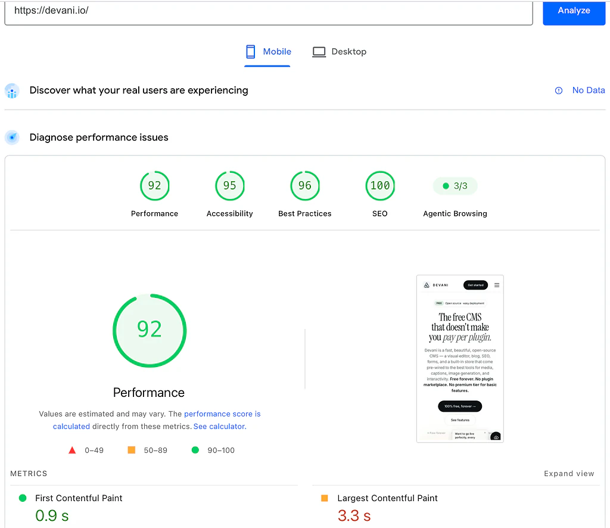The width and height of the screenshot is (610, 528).
Task: Click the orange square 50–89 legend icon
Action: pyautogui.click(x=132, y=450)
